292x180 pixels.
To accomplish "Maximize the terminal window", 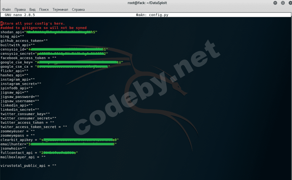I will pos(283,3).
